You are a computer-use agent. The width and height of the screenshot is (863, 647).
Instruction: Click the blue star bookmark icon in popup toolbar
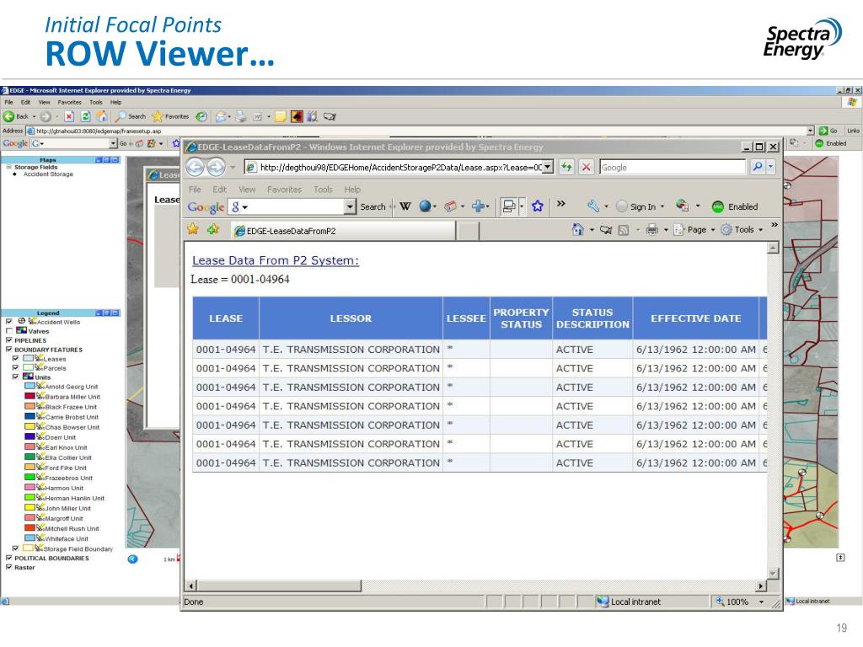pos(538,206)
